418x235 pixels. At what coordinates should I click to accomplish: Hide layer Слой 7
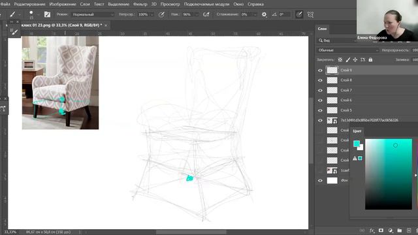[x=320, y=90]
